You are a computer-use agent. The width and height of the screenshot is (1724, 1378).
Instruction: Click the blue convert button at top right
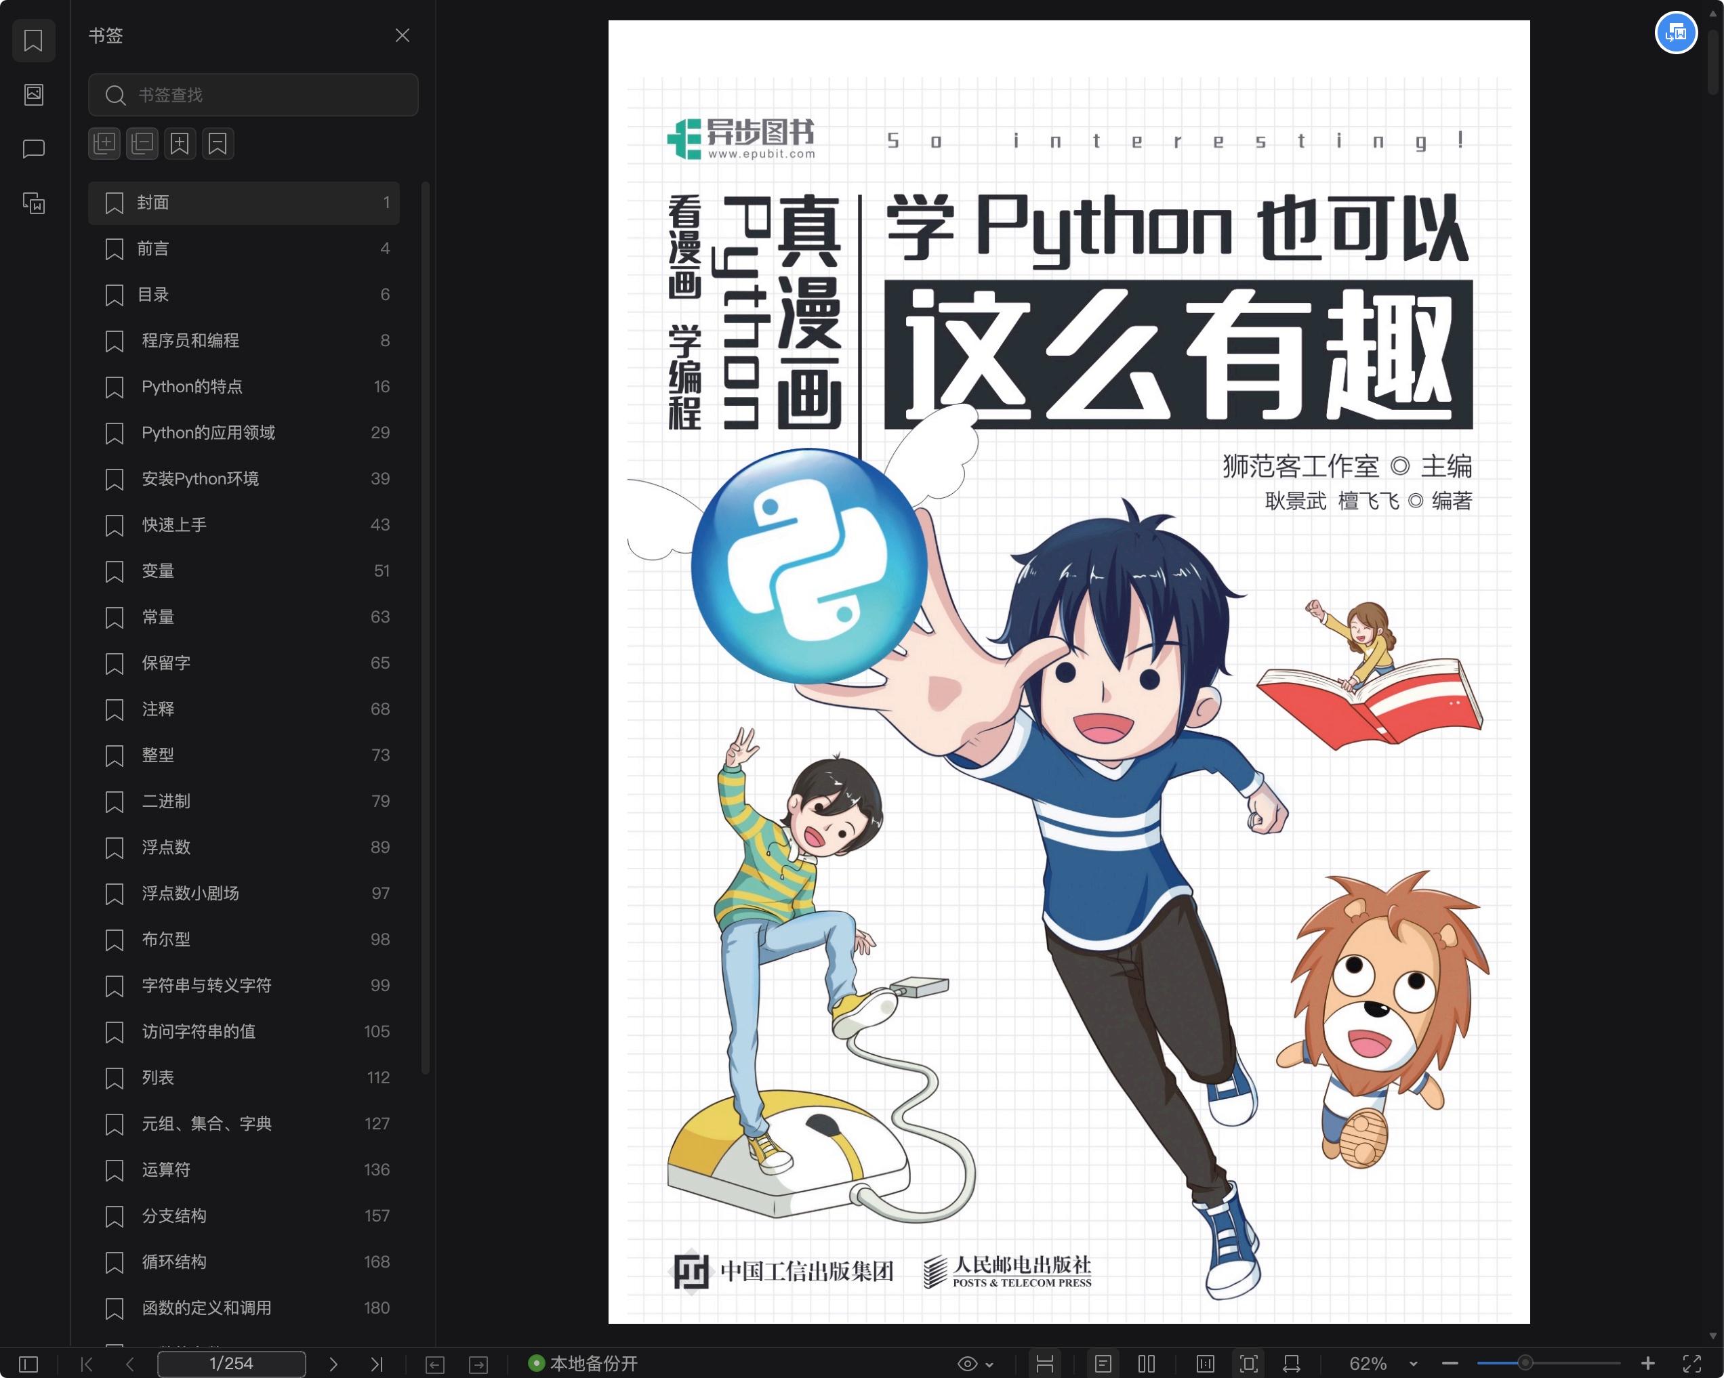coord(1675,34)
